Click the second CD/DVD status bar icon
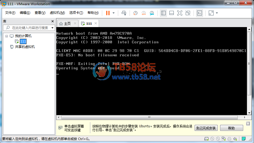 tap(218, 139)
